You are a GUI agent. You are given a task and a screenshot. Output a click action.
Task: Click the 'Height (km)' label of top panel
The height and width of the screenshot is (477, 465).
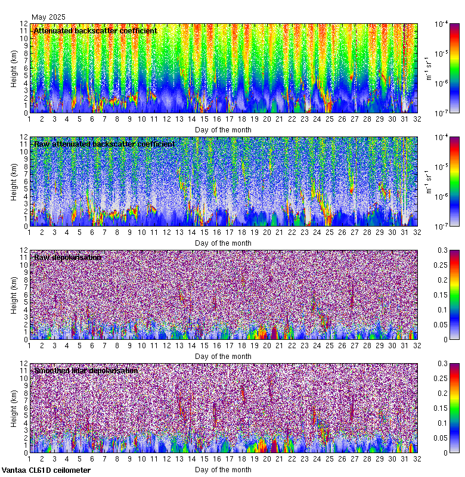14,68
